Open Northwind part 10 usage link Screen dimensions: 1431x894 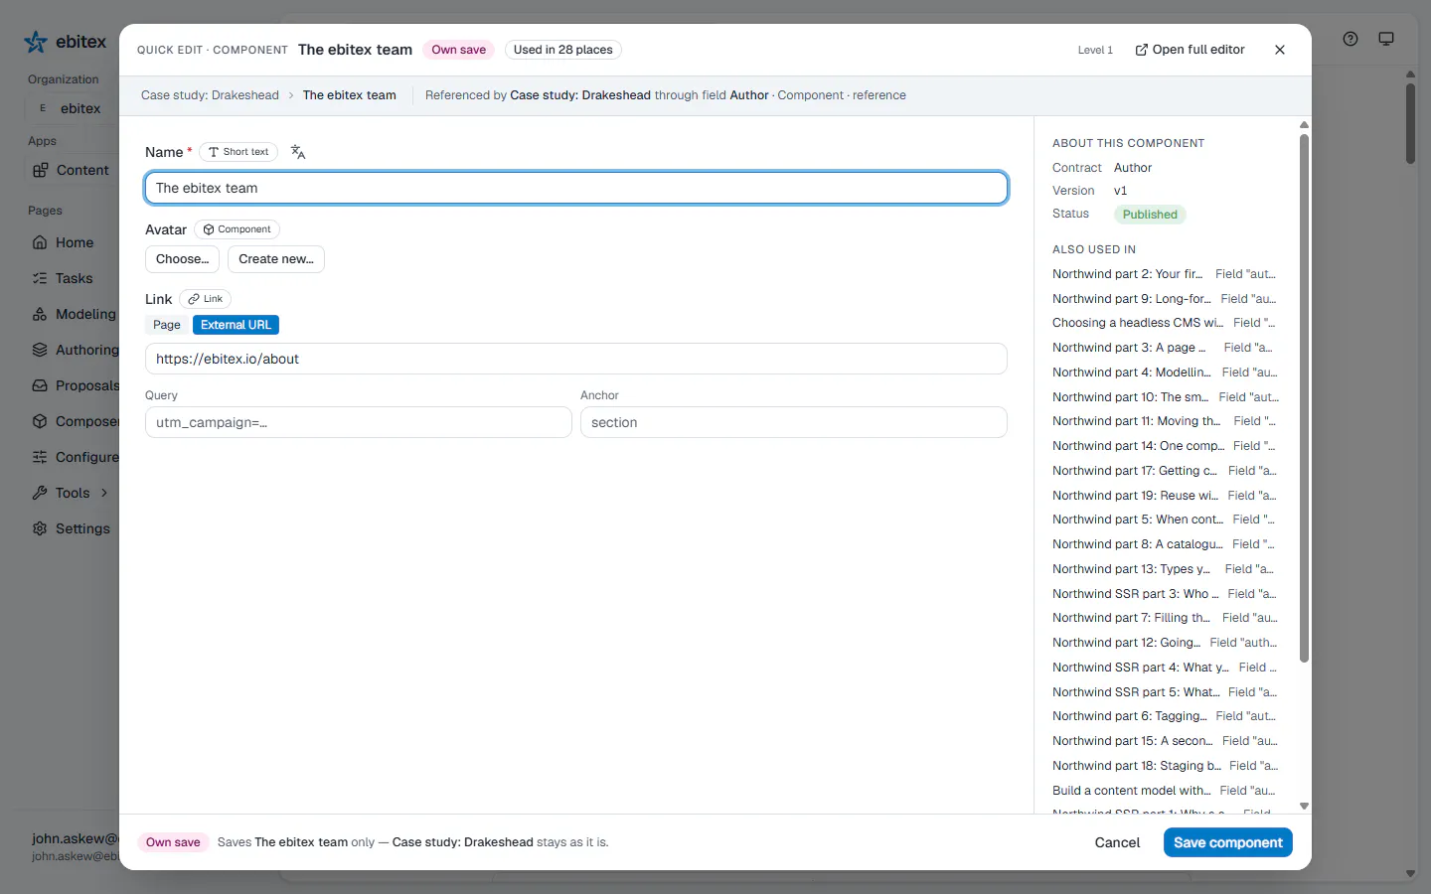1130,397
